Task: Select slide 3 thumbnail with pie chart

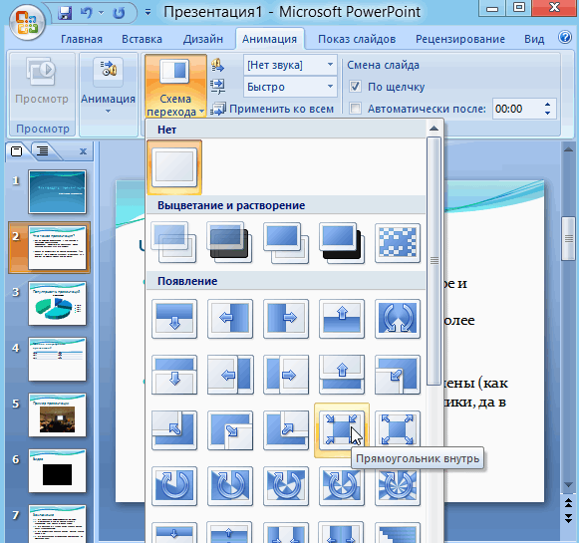Action: pos(57,304)
